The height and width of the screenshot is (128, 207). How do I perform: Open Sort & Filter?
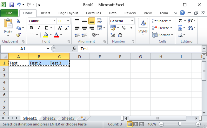[190, 21]
